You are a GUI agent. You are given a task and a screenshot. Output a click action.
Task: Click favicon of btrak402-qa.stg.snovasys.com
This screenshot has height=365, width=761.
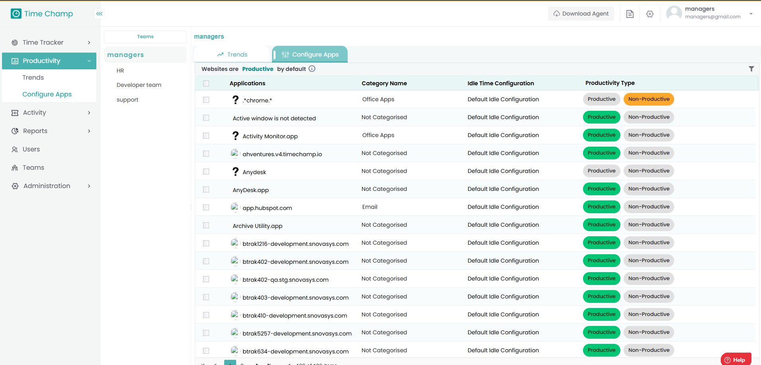(235, 279)
